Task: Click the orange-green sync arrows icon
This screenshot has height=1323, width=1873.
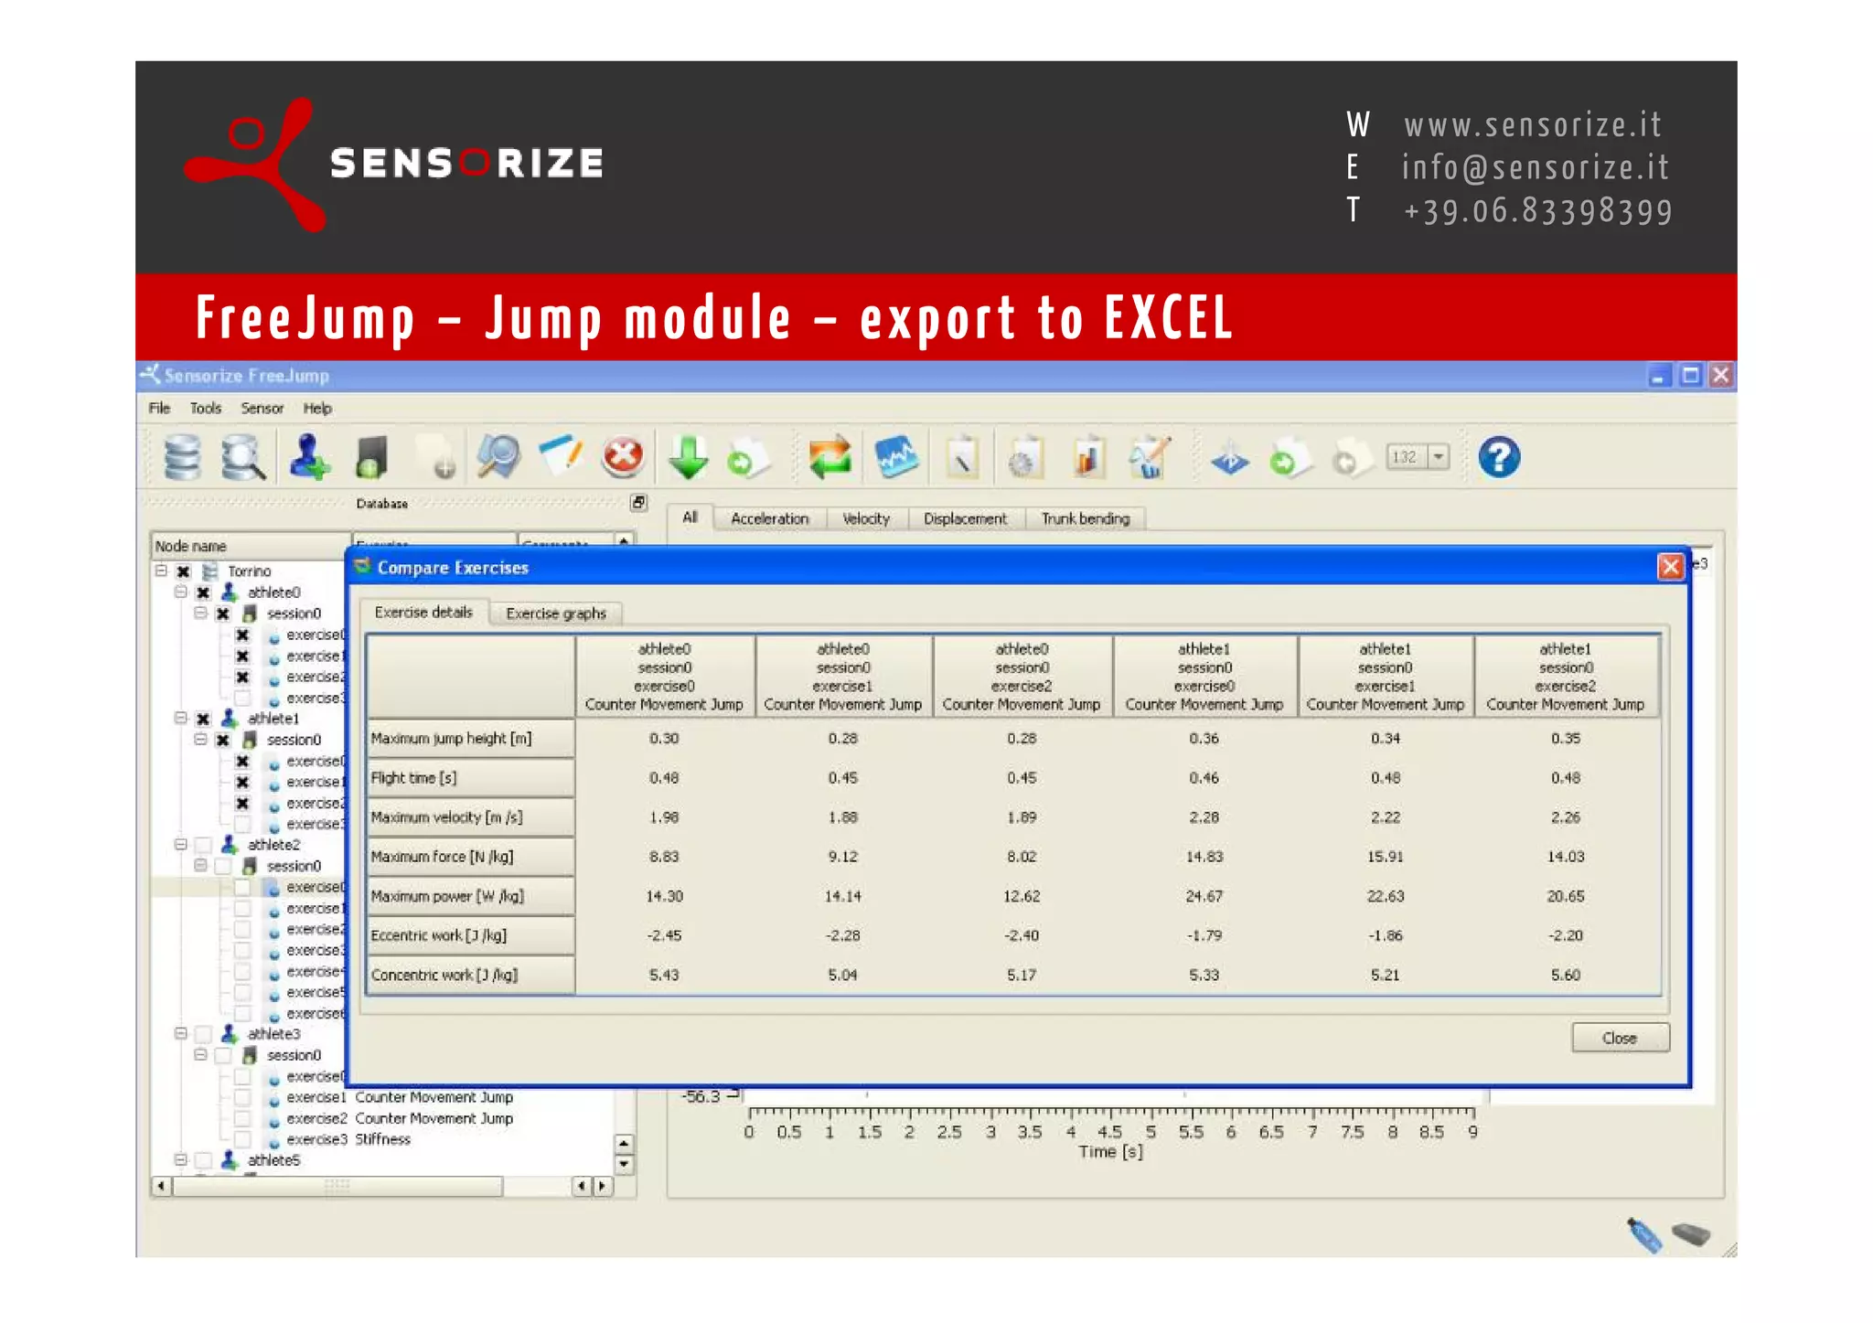Action: click(829, 457)
